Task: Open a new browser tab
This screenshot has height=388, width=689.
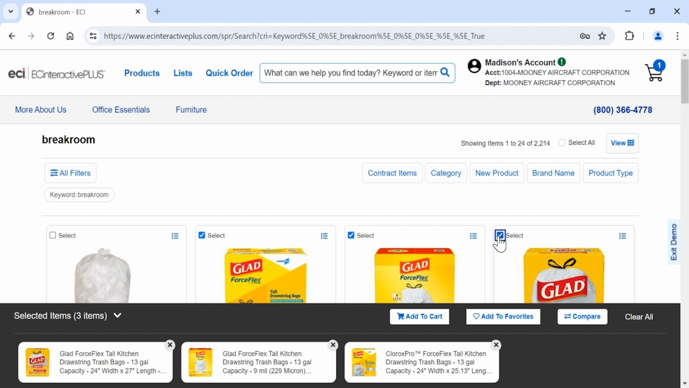Action: coord(157,11)
